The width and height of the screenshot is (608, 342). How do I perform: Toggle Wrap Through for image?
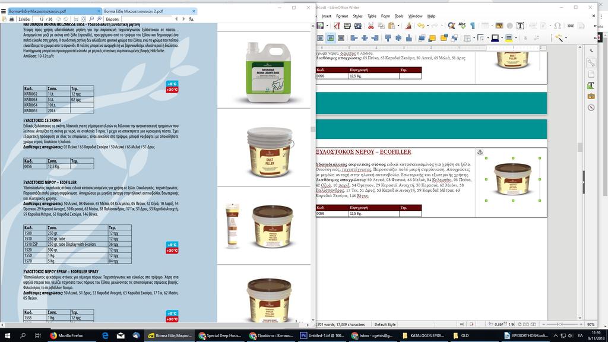[341, 37]
